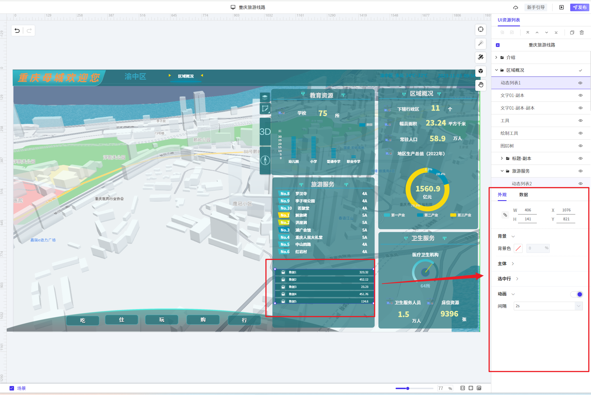Select the 动态列表2 layer row

coord(540,184)
